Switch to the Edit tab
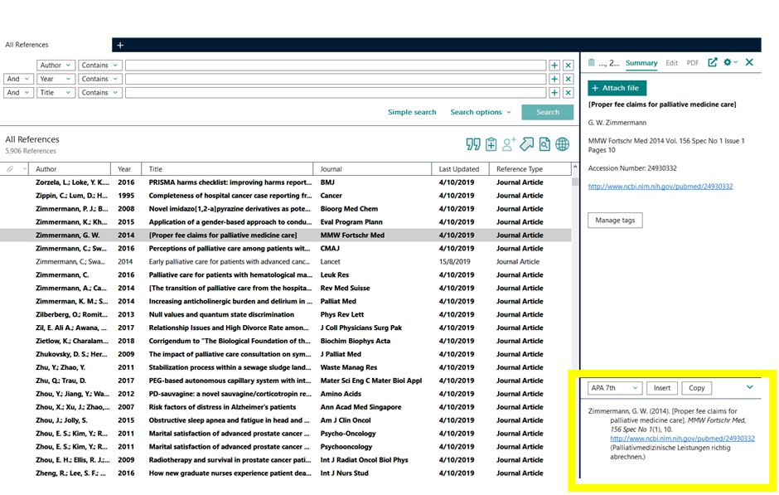Viewport: 779px width, 495px height. pos(671,62)
